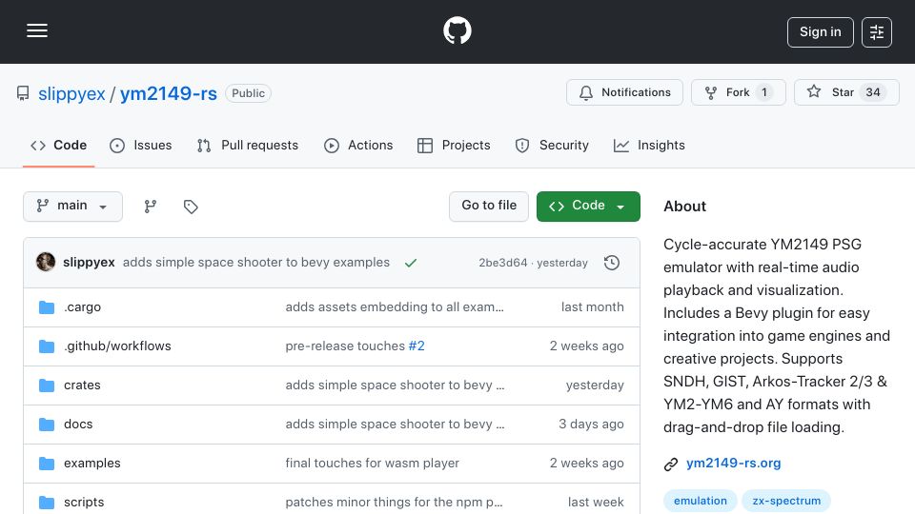Open crates row commit message link

[395, 385]
